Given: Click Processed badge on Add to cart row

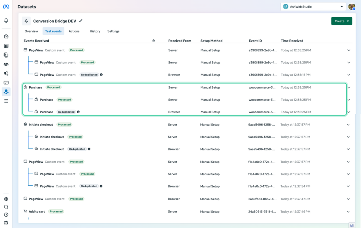Looking at the screenshot, I should 56,211.
